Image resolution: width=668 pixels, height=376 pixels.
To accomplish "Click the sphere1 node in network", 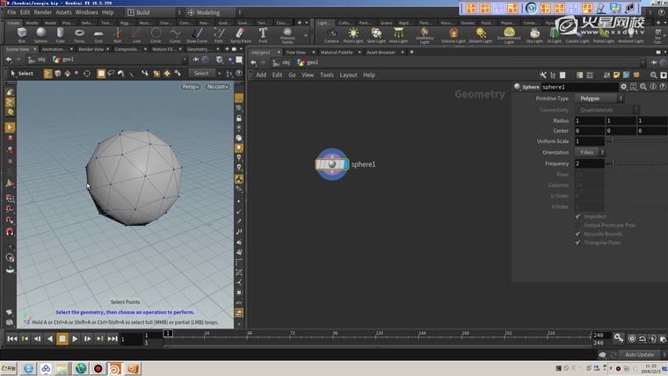I will click(332, 163).
